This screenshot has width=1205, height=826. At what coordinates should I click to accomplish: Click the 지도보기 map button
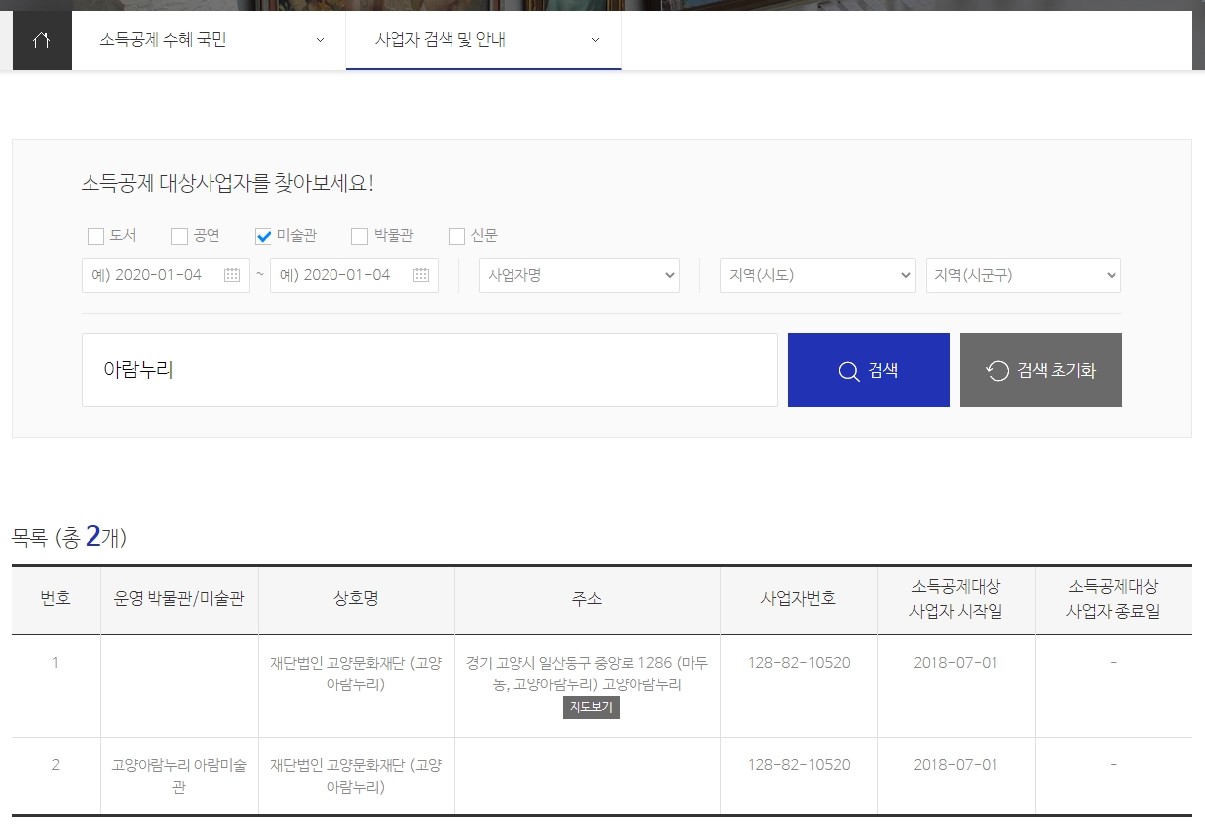coord(591,707)
